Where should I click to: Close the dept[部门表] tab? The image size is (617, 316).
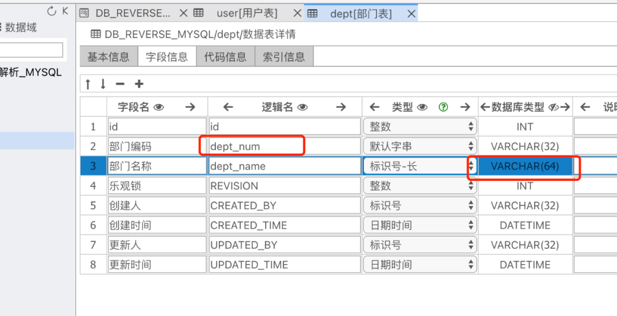coord(411,14)
